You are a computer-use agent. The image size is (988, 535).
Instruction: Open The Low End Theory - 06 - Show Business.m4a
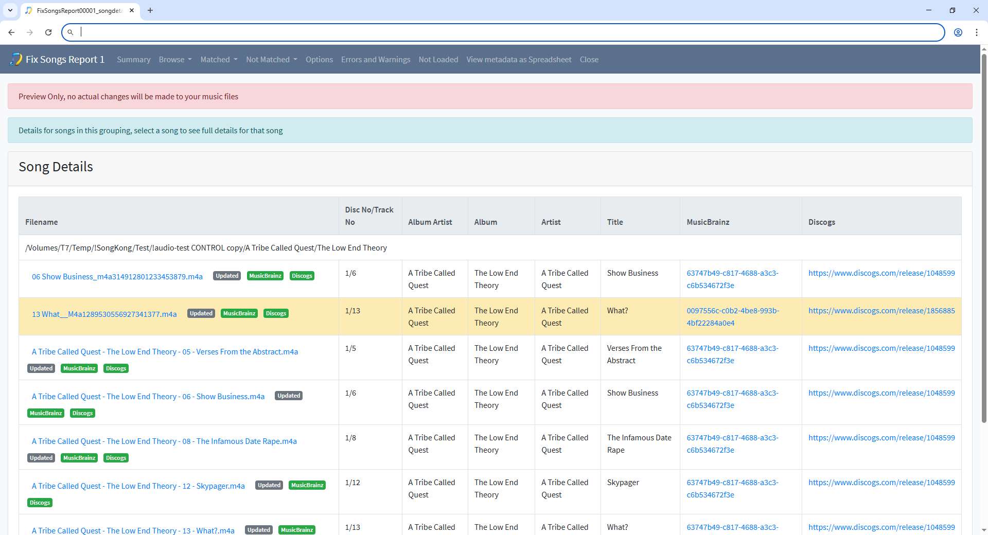coord(148,397)
